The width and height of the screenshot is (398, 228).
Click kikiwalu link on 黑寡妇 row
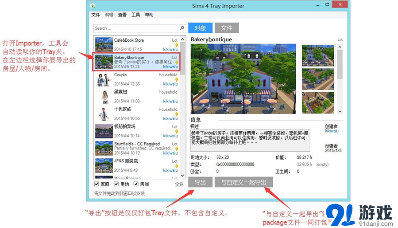coord(170,101)
